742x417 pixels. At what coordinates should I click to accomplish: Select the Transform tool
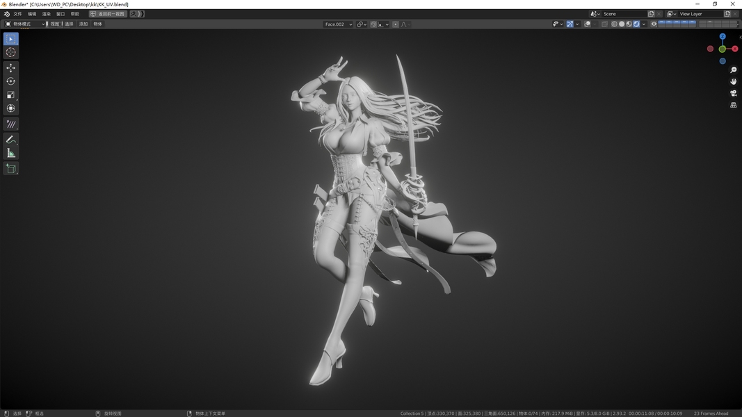pos(11,108)
